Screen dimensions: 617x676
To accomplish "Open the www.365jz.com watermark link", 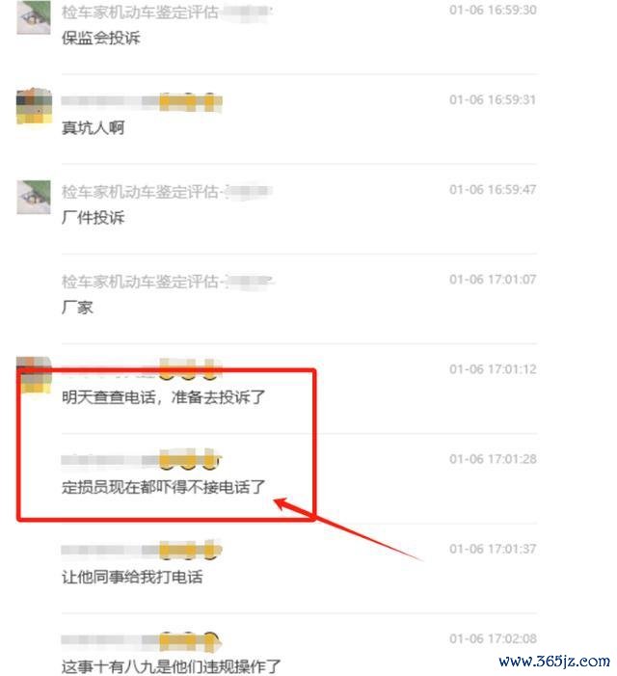I will [x=554, y=661].
